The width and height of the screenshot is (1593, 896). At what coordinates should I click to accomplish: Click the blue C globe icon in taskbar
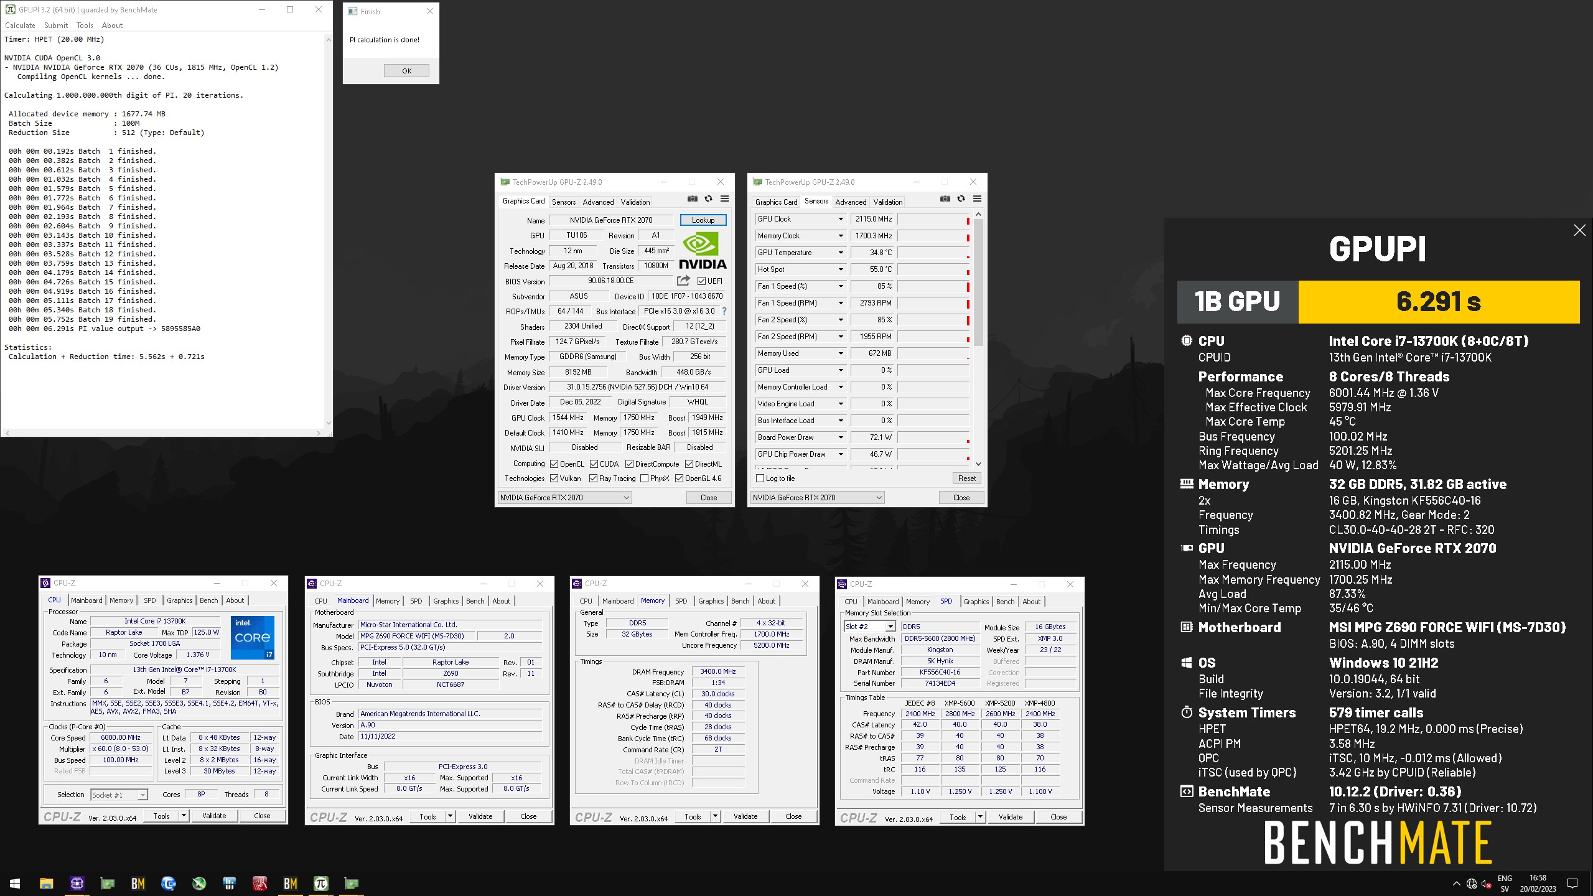point(168,884)
